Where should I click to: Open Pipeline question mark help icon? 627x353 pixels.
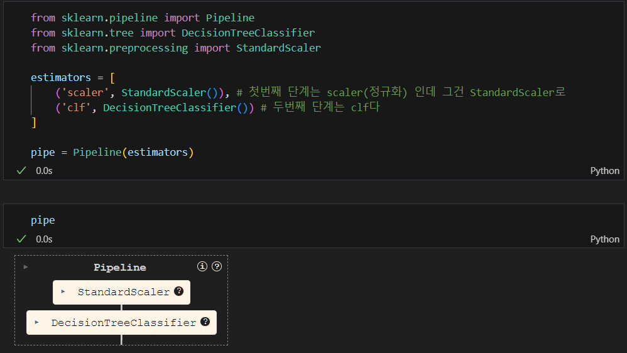(x=217, y=266)
